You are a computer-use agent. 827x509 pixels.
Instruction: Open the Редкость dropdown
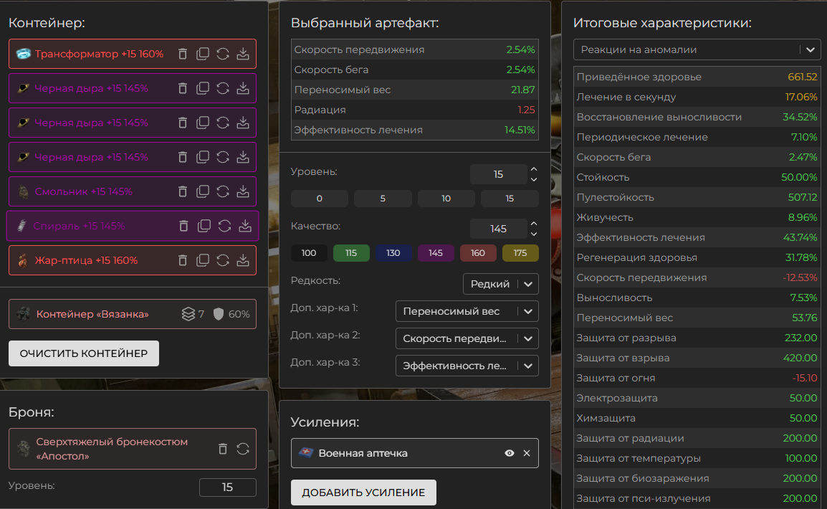500,284
